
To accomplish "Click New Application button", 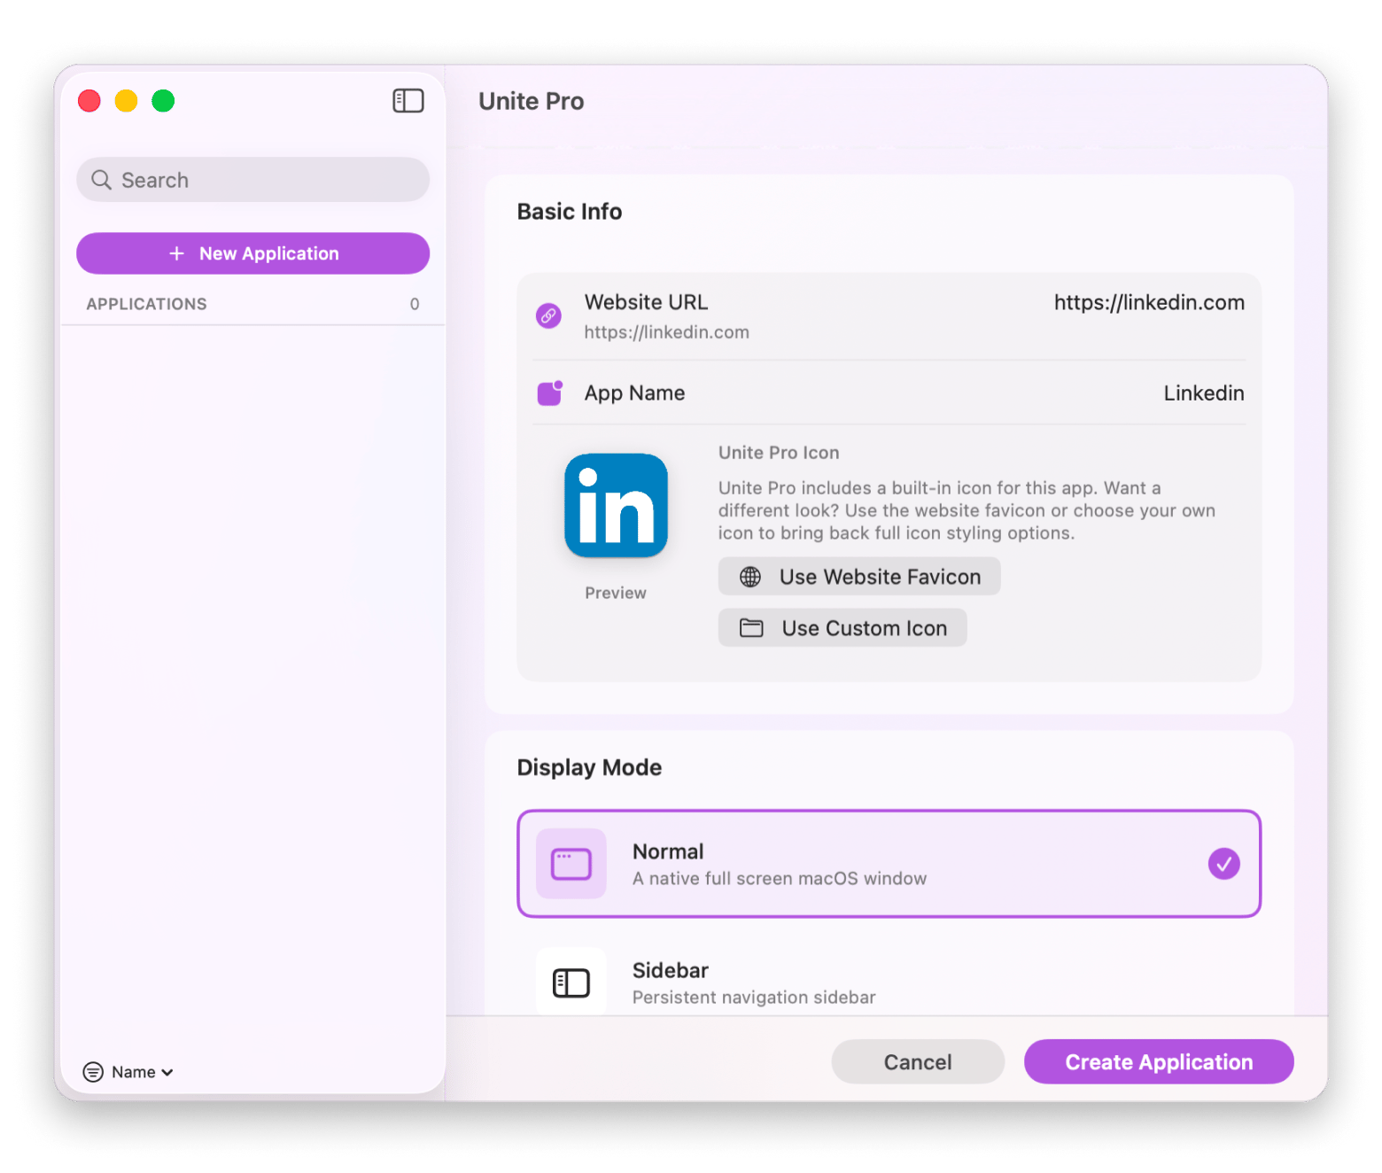I will (252, 253).
